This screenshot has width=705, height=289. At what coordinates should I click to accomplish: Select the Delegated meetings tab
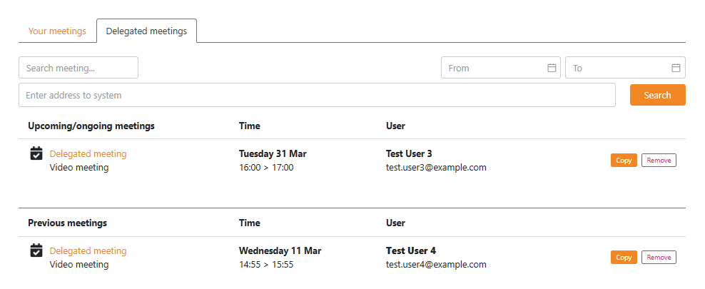(146, 31)
